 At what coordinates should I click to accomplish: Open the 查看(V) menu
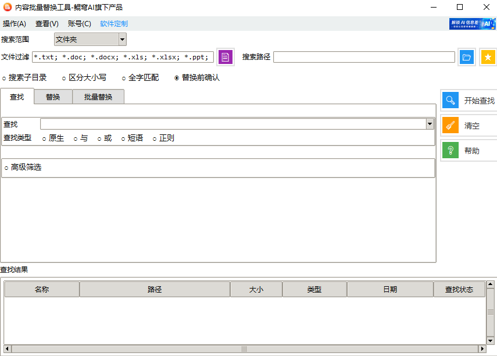pos(46,24)
